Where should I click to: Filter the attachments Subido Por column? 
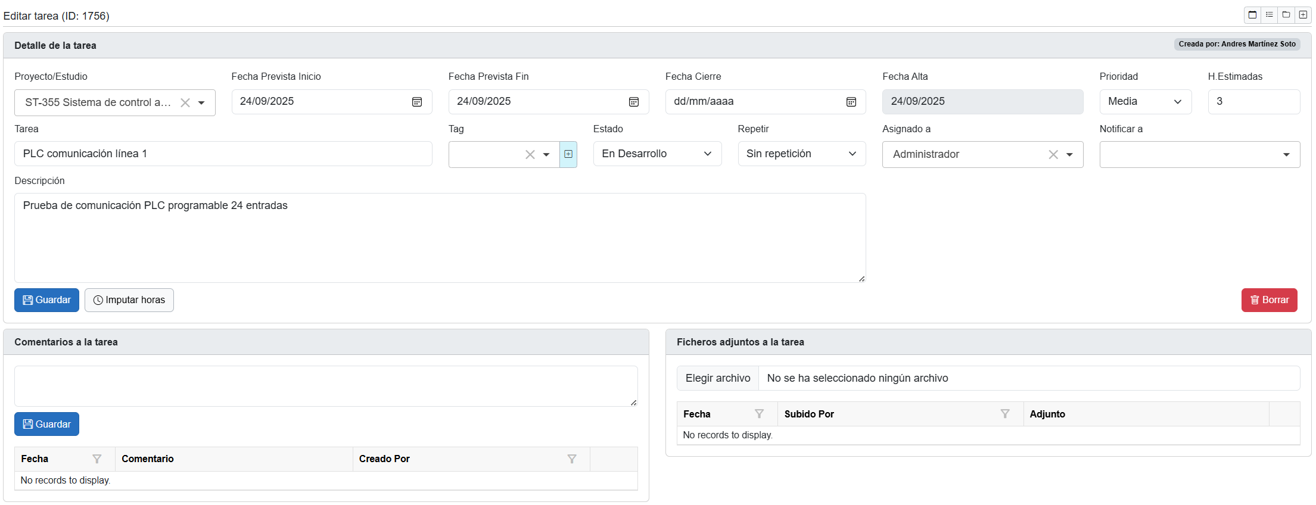click(x=1005, y=414)
